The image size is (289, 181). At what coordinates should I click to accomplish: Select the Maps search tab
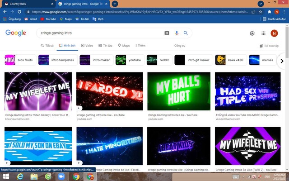(124, 45)
